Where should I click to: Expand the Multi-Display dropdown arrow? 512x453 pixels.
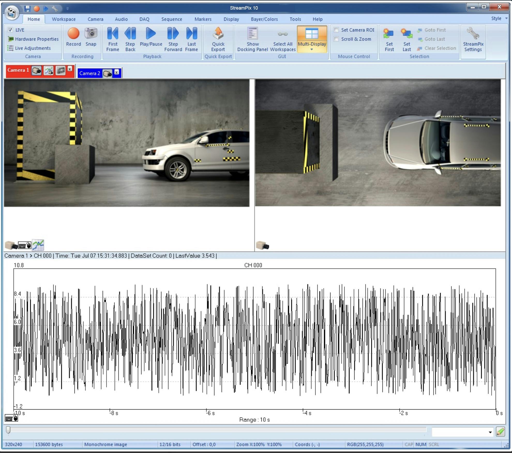coord(312,50)
